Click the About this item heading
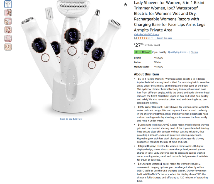Screen dimensions: 214x184 [146, 74]
